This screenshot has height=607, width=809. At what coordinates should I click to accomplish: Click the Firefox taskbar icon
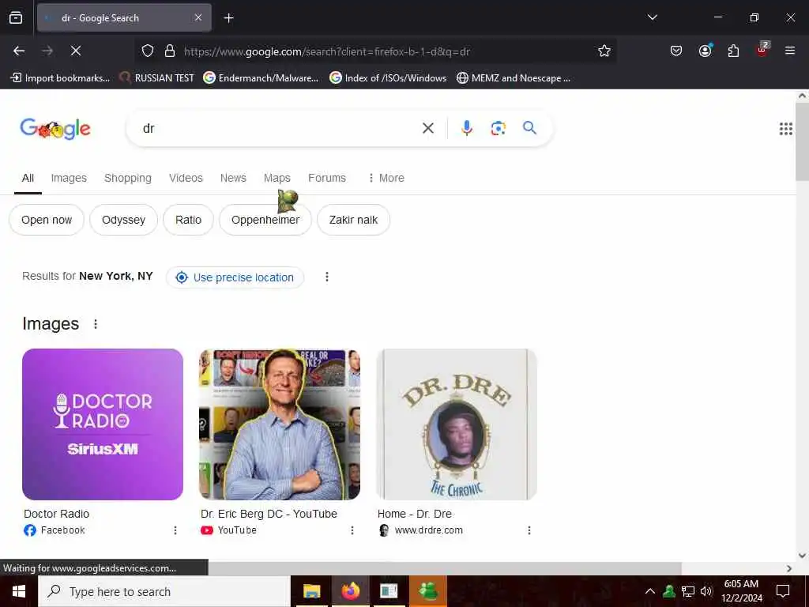pyautogui.click(x=350, y=591)
